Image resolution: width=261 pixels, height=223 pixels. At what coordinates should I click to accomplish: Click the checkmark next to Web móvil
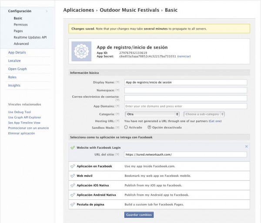pos(73,176)
